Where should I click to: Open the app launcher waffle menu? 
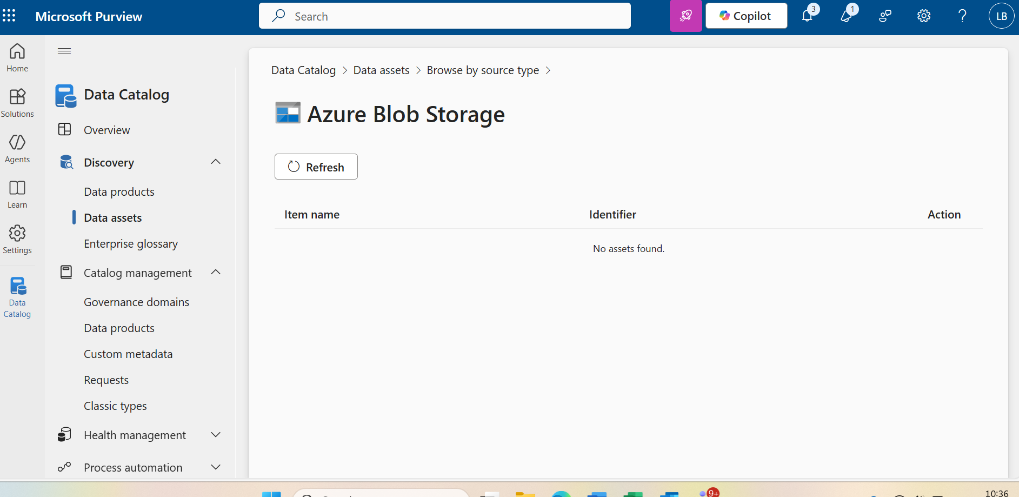[9, 16]
